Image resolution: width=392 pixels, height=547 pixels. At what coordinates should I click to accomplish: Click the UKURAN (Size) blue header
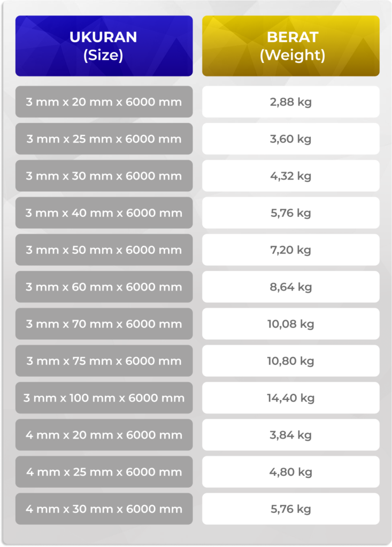(x=104, y=46)
